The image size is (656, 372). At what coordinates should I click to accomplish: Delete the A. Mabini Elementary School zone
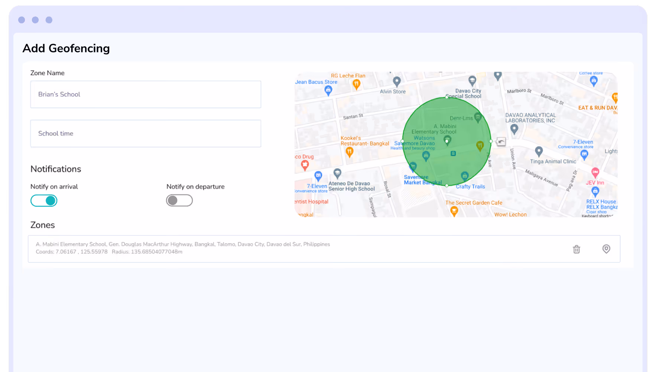click(x=576, y=249)
